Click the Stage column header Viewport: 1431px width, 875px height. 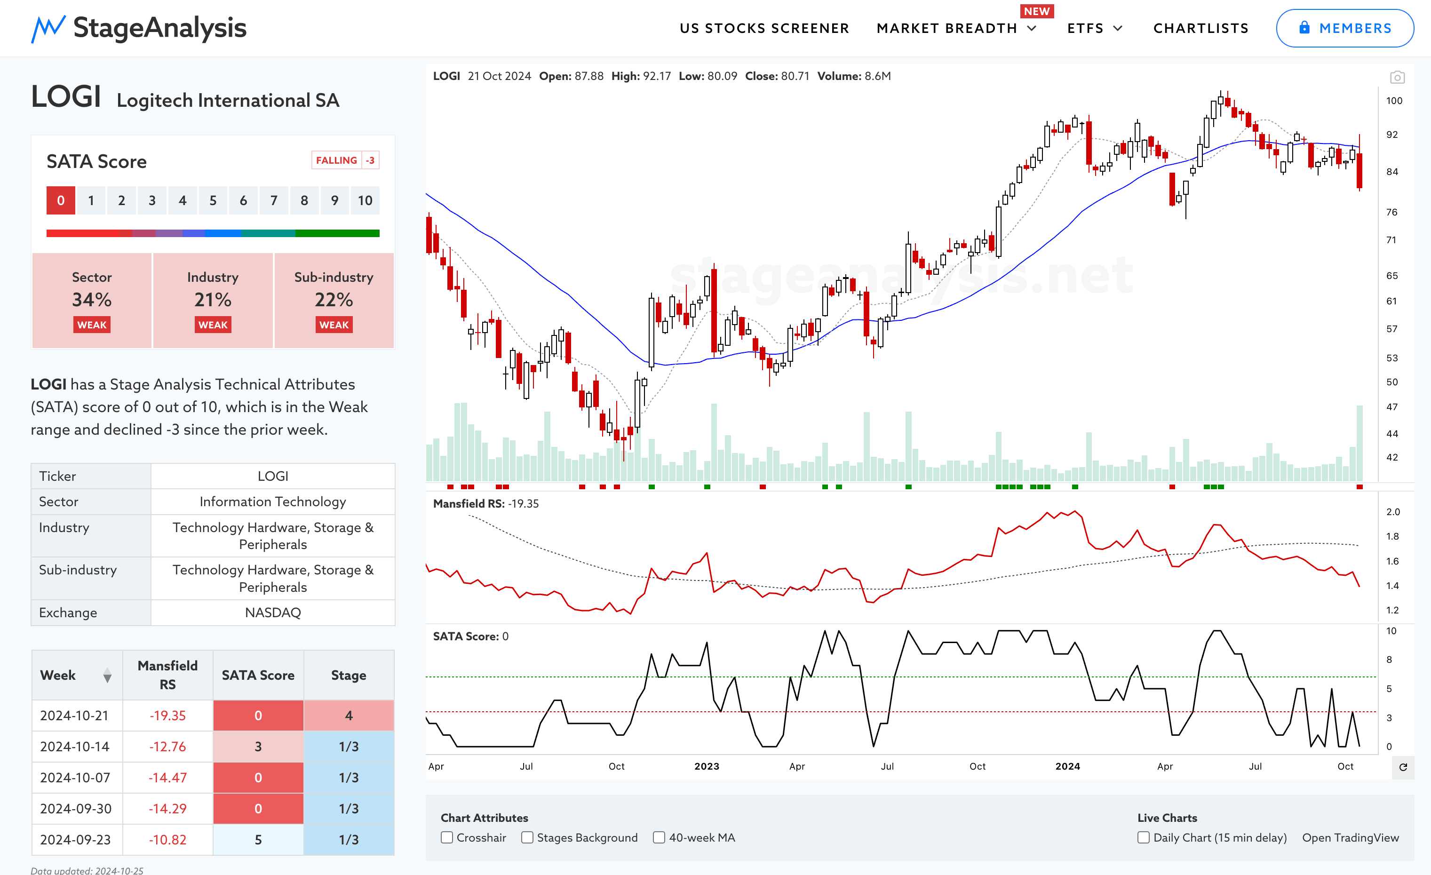(349, 675)
